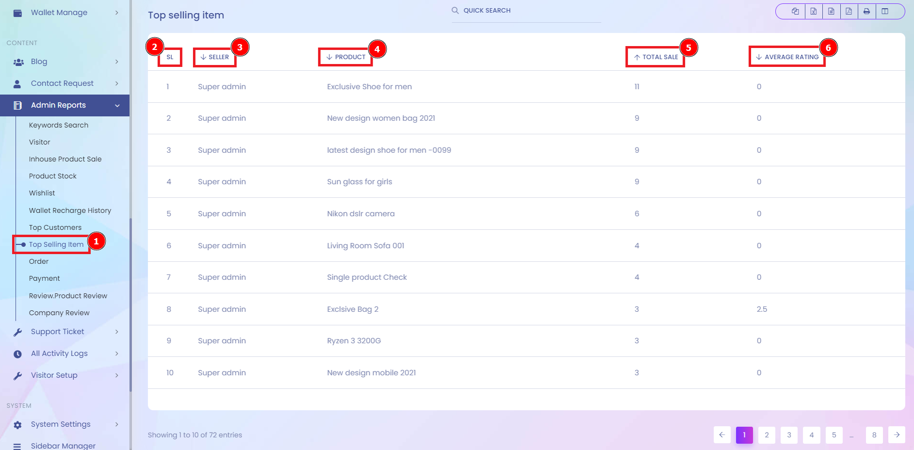Go to pagination page 4
The image size is (914, 450).
811,435
